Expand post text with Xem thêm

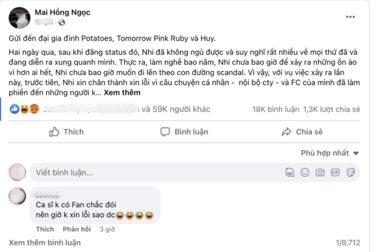(122, 93)
